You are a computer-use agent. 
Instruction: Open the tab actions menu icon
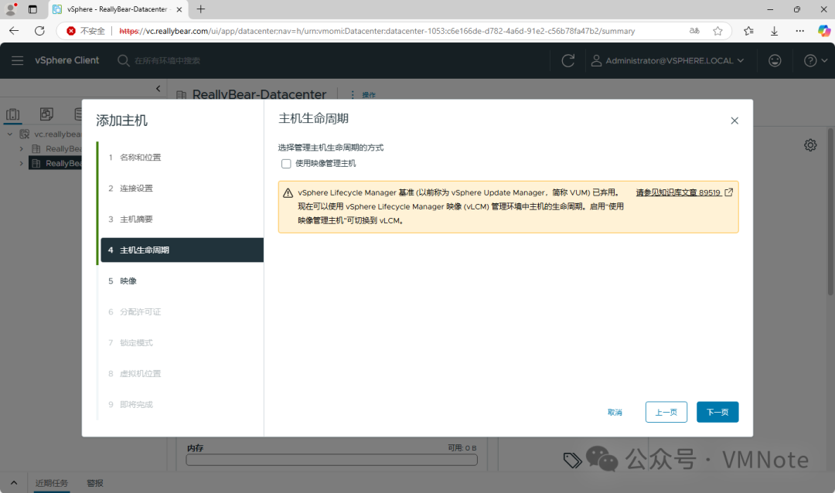(x=32, y=9)
